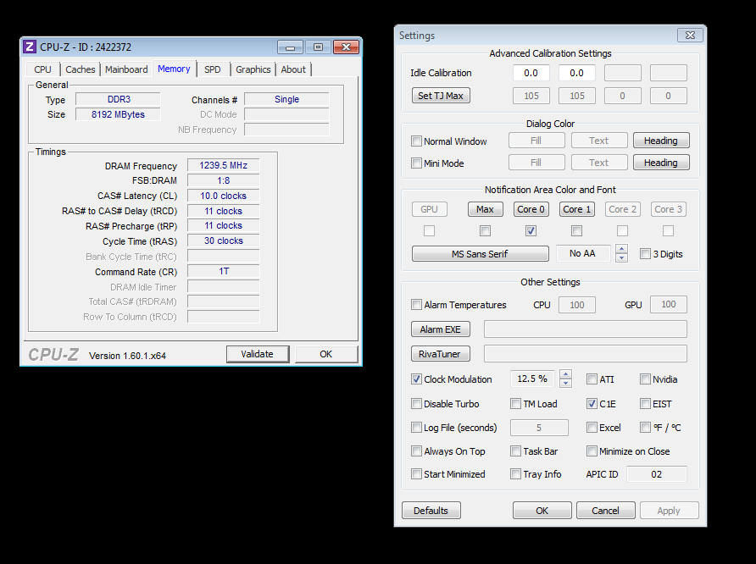This screenshot has width=756, height=564.
Task: Click Heading button for Normal Window
Action: (x=661, y=141)
